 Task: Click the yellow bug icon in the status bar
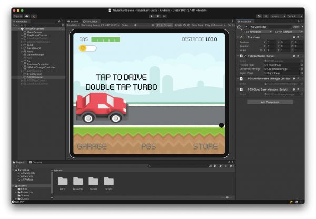coord(291,202)
